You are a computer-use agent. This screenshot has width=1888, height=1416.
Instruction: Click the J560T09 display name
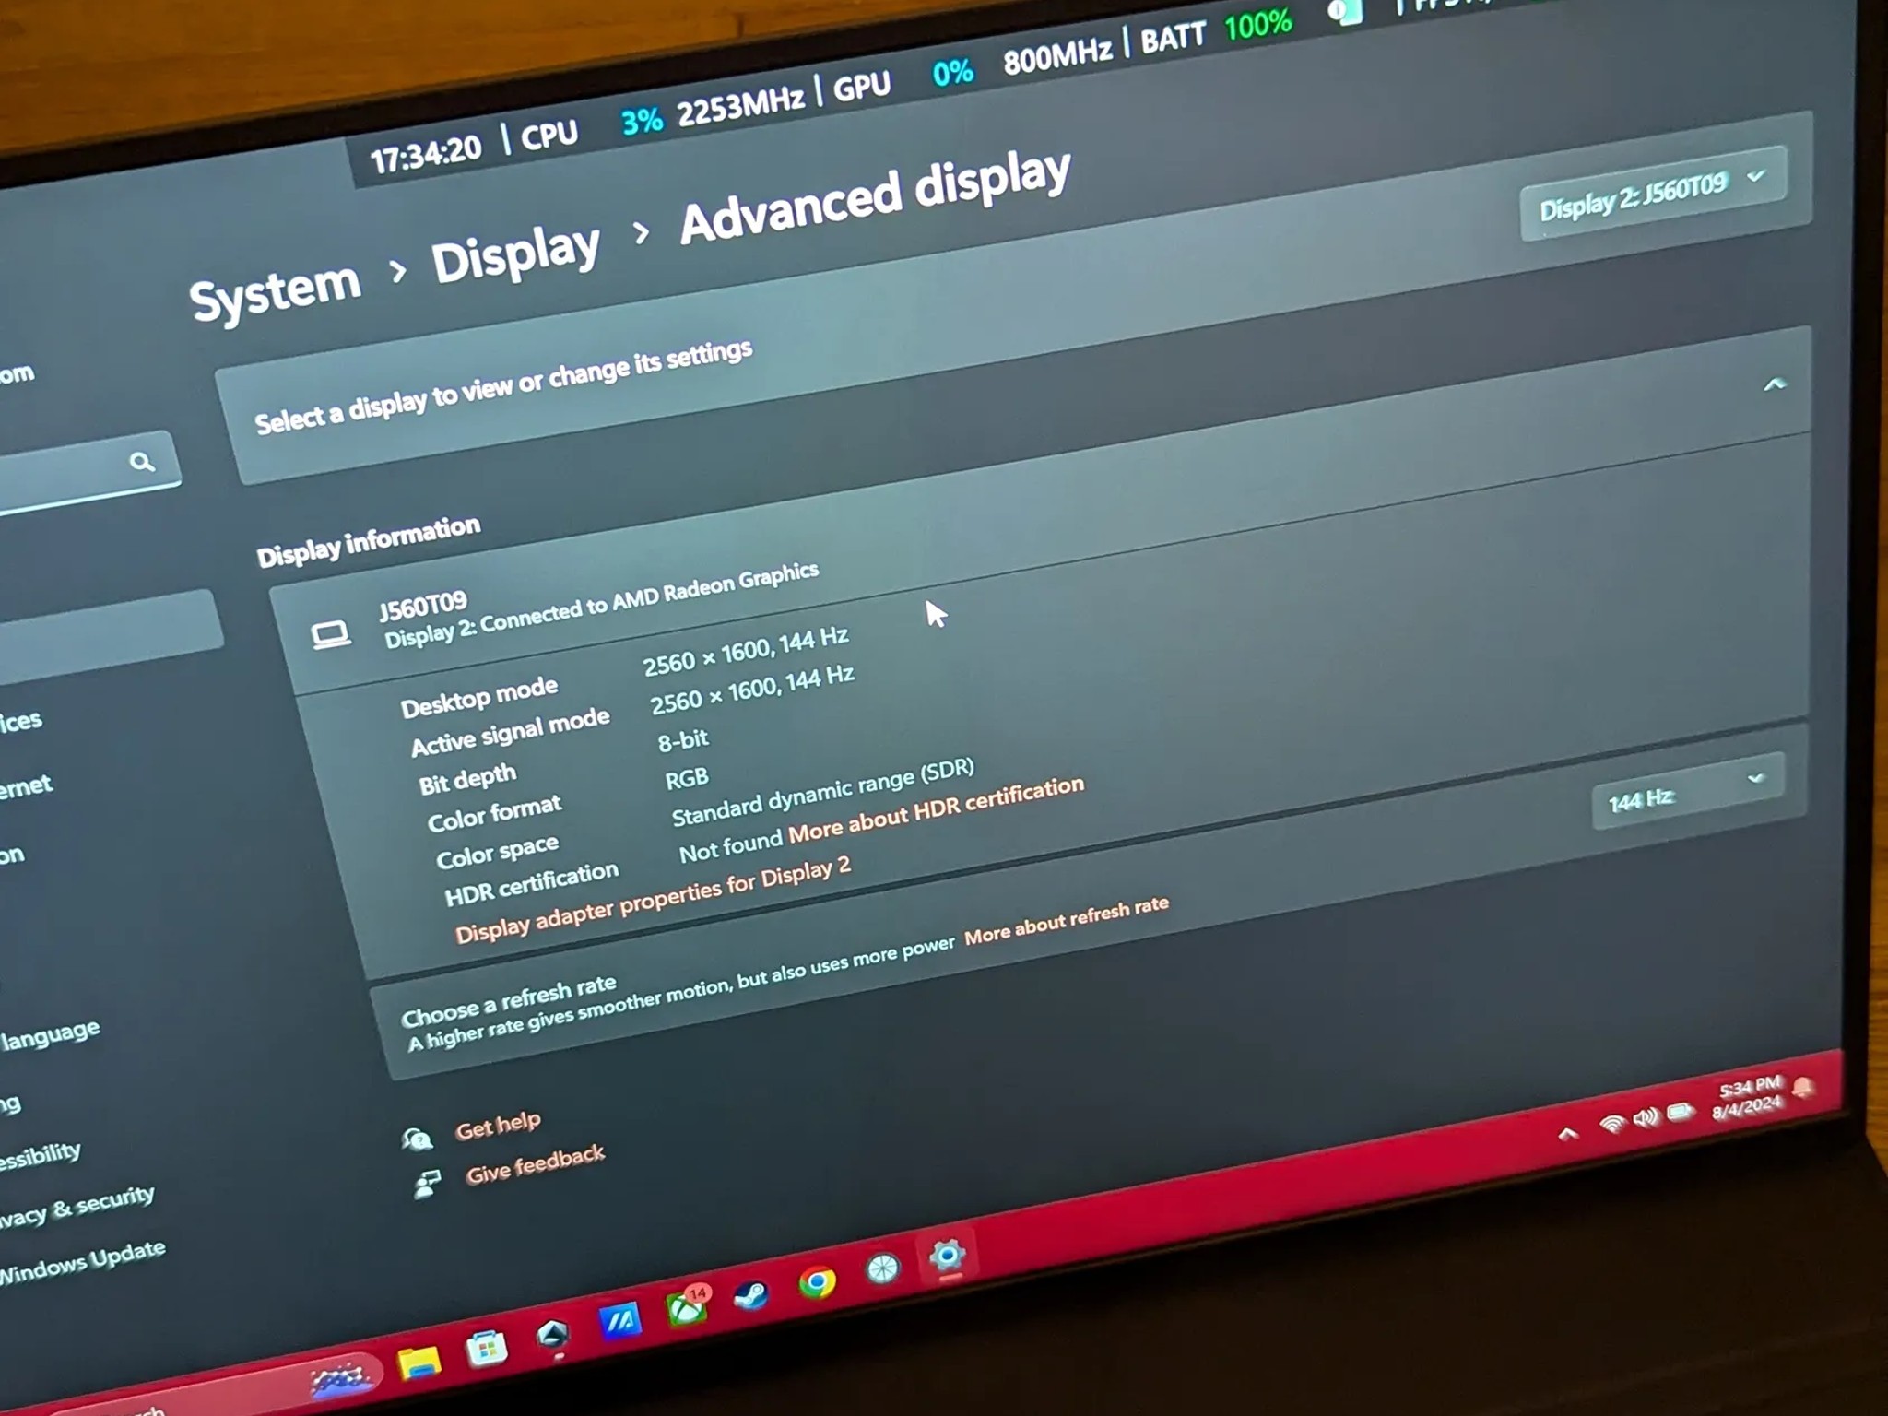[x=423, y=607]
